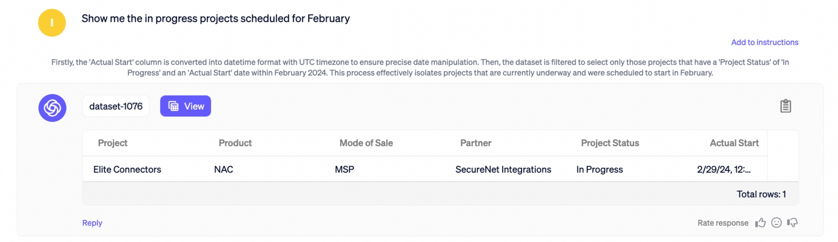Select the SecureNet Integrations cell
This screenshot has width=838, height=242.
[x=503, y=169]
